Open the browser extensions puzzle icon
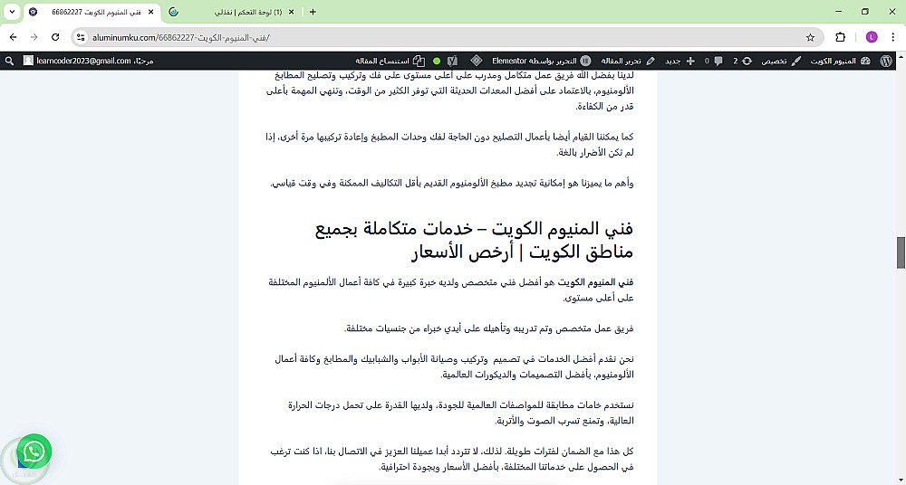The height and width of the screenshot is (485, 906). tap(841, 37)
